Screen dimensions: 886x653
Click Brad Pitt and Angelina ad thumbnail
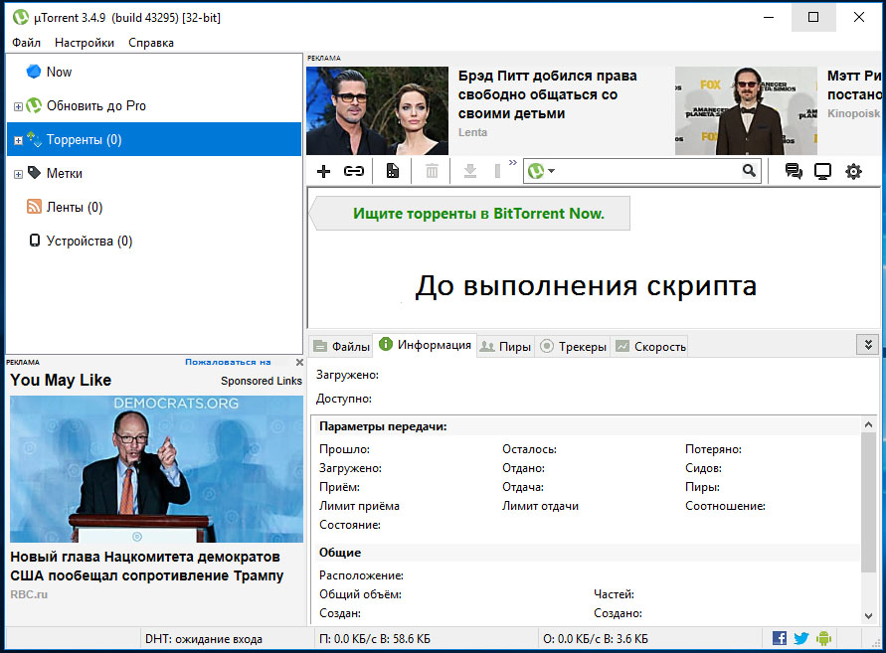(x=378, y=110)
